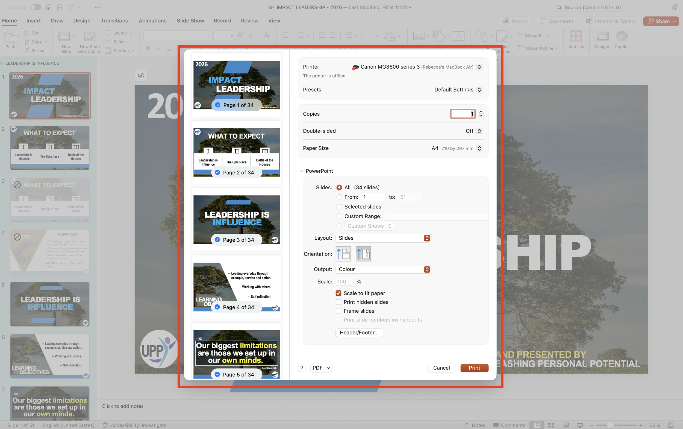Select landscape orientation icon
Viewport: 683px width, 429px height.
(363, 254)
